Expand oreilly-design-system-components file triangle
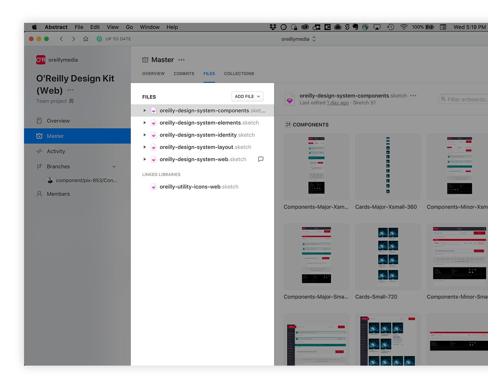The width and height of the screenshot is (488, 390). pyautogui.click(x=145, y=110)
